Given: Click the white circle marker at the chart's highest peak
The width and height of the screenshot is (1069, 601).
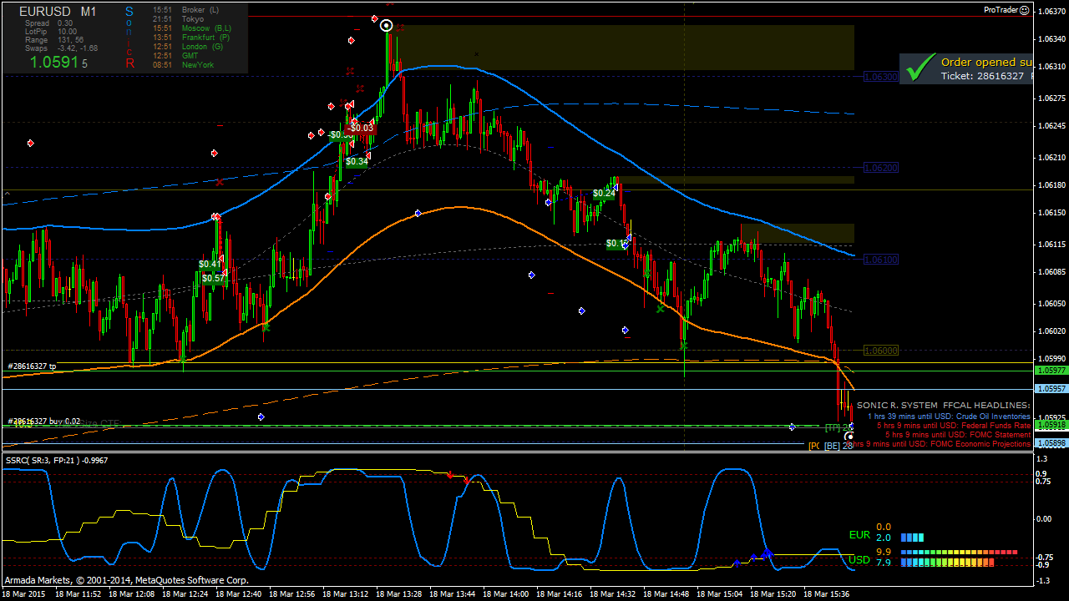Looking at the screenshot, I should [x=387, y=26].
